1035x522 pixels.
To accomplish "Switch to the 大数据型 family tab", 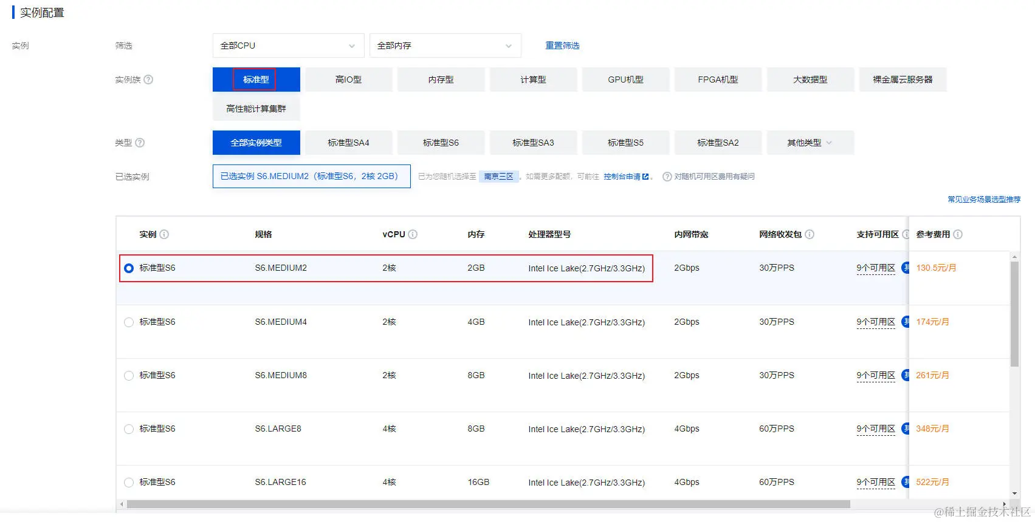I will tap(811, 80).
